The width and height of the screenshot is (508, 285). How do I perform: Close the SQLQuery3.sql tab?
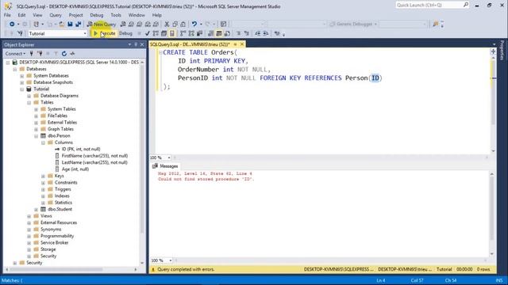click(242, 44)
